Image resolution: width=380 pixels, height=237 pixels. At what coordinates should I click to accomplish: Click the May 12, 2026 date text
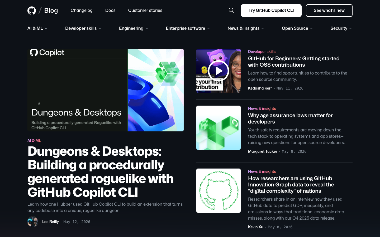pyautogui.click(x=77, y=222)
